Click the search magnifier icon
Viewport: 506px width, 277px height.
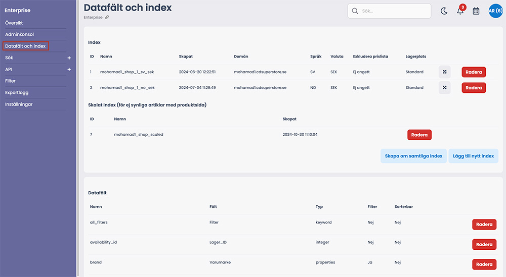pos(355,11)
